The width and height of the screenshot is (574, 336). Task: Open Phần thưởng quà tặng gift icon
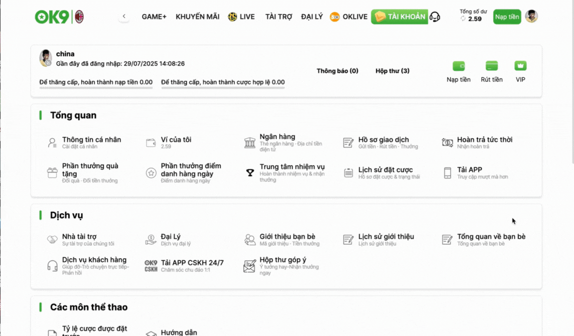click(52, 172)
